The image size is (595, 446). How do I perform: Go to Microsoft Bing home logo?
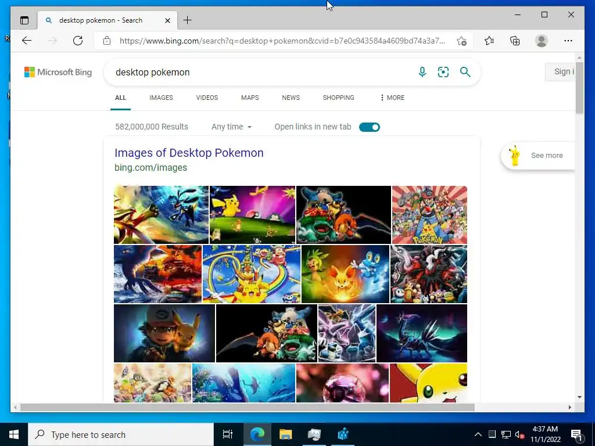coord(58,72)
